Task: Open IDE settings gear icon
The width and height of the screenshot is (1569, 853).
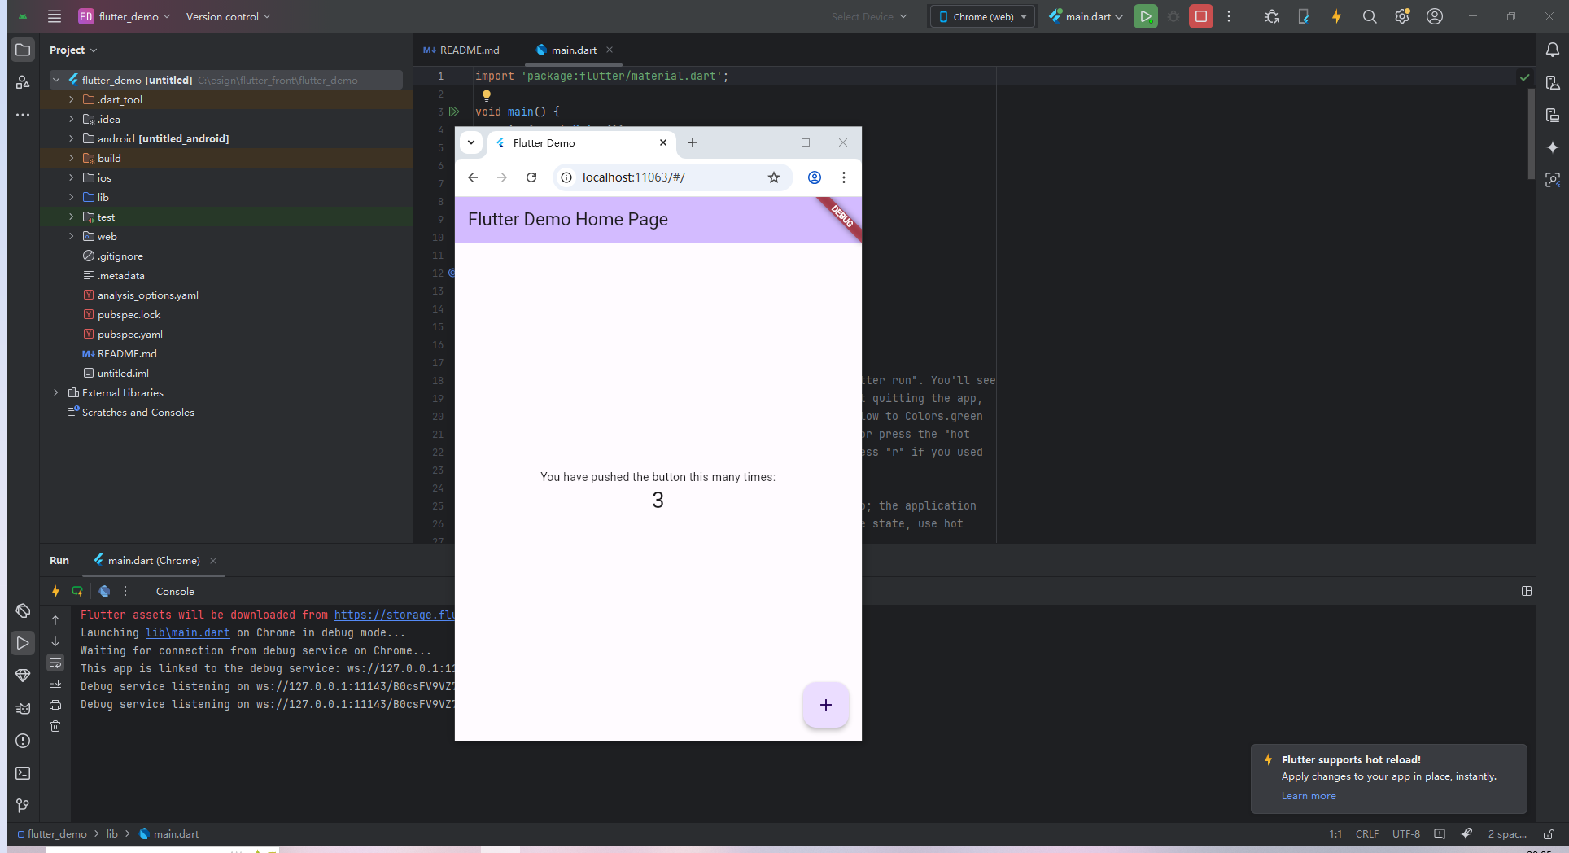Action: [x=1402, y=16]
